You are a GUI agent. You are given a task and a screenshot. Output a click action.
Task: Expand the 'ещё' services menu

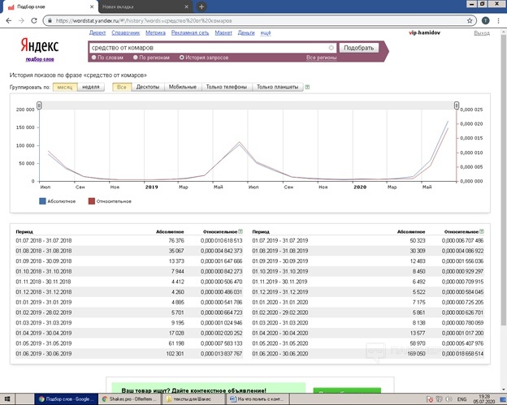[266, 33]
